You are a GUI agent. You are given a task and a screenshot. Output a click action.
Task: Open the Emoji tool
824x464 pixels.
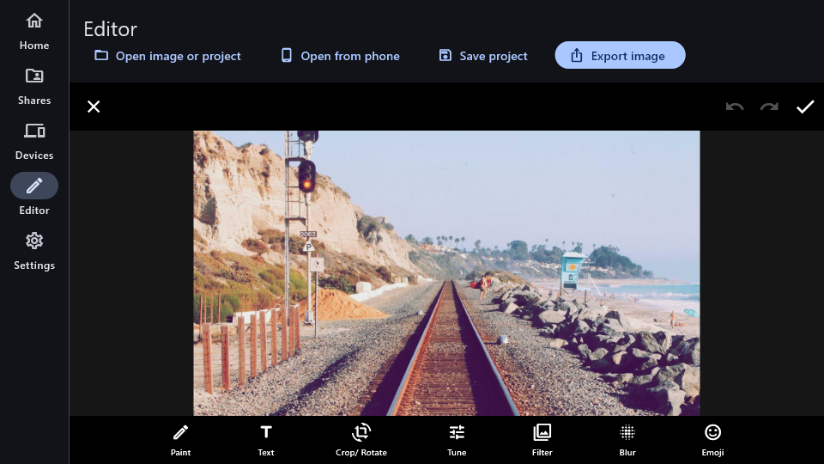[x=712, y=440]
